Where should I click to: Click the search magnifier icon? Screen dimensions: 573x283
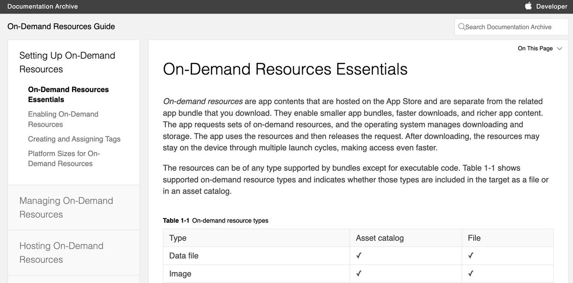(461, 27)
